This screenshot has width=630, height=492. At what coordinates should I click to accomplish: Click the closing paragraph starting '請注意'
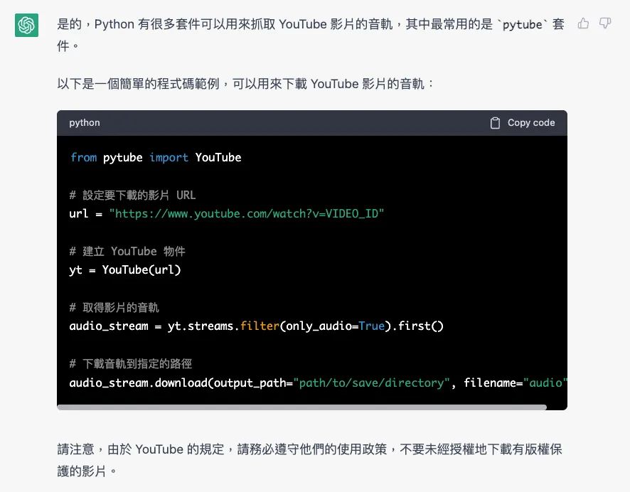309,460
